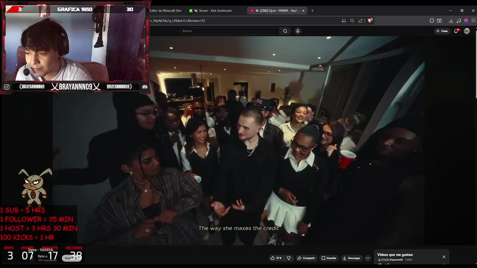Click the purple rewards icon in toolbar
This screenshot has height=268, width=477.
pyautogui.click(x=466, y=21)
